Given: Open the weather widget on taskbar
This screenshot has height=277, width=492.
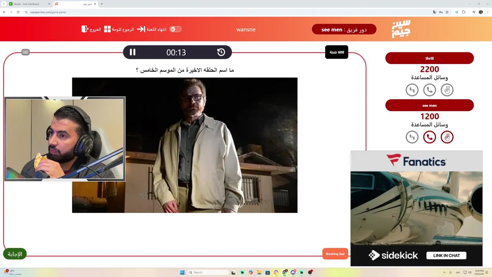Looking at the screenshot, I should point(12,272).
